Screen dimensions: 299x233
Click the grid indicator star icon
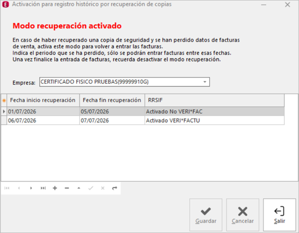4,100
